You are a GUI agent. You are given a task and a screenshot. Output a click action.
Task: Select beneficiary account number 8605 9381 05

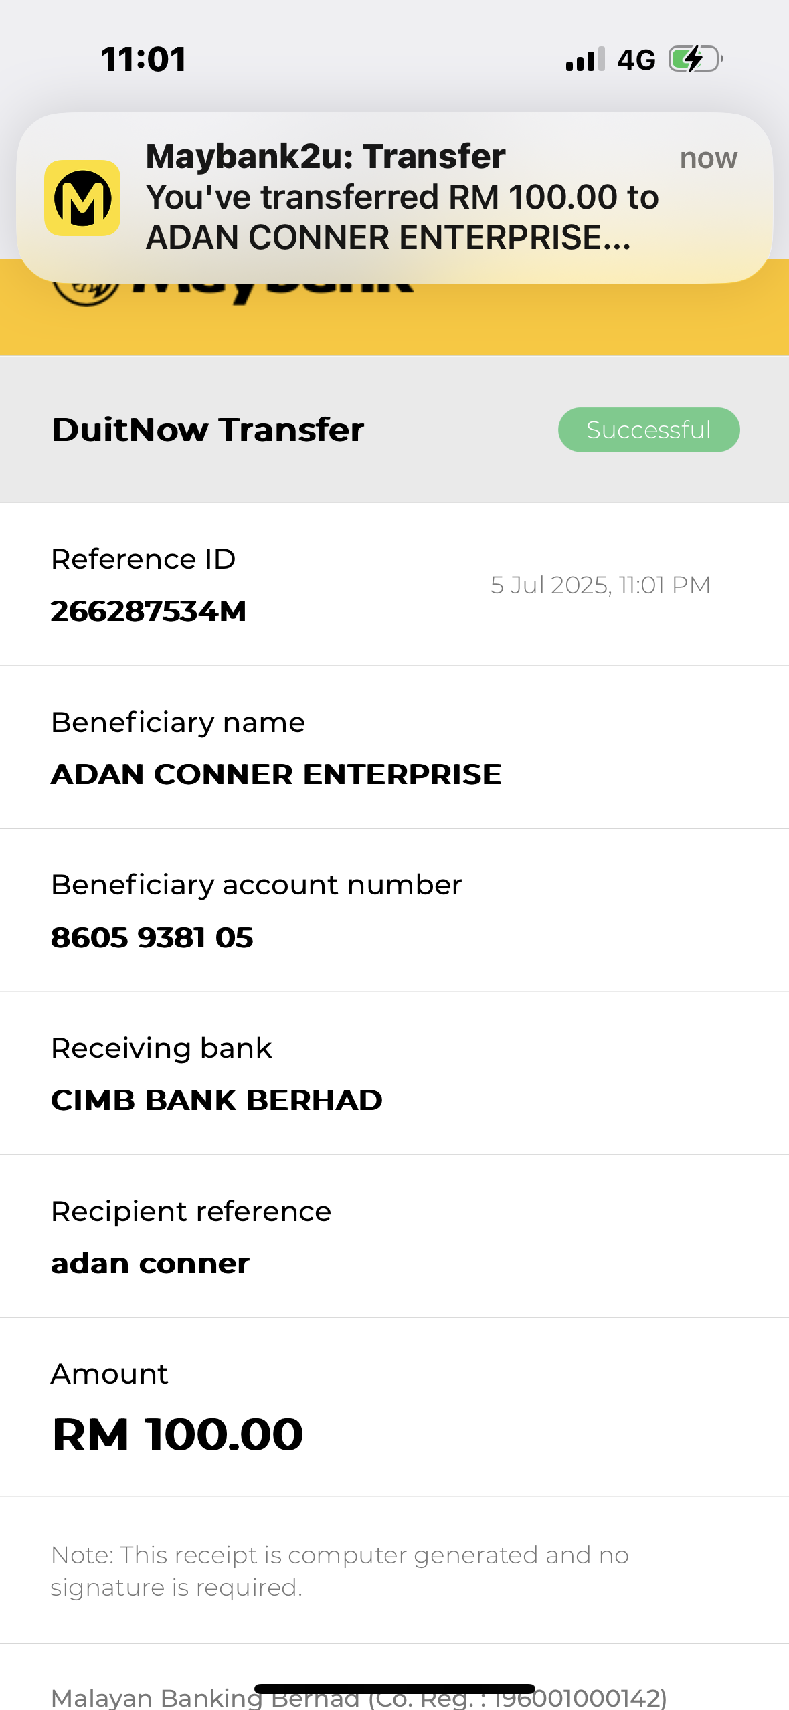coord(152,937)
